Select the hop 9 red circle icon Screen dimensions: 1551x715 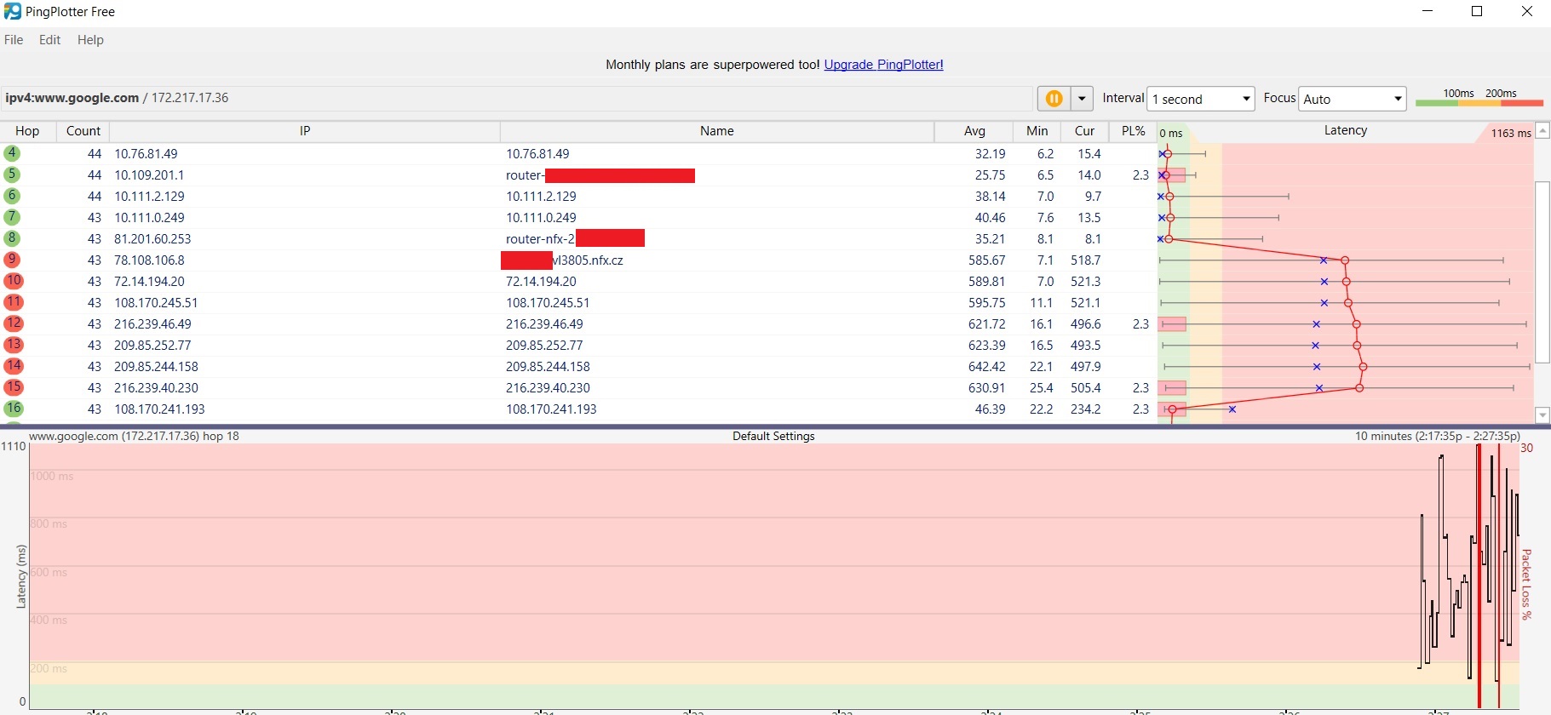[x=13, y=260]
